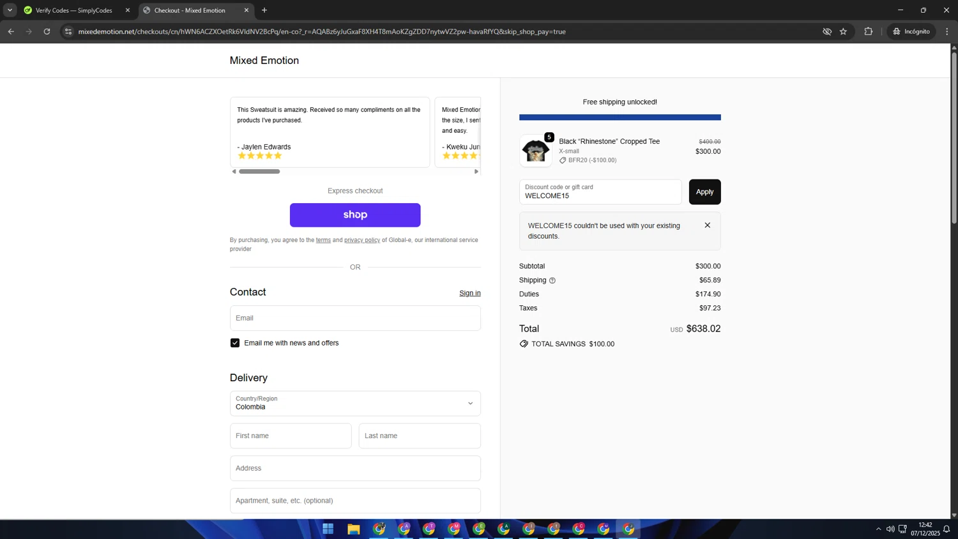This screenshot has height=539, width=958.
Task: Dismiss the WELCOME15 error message
Action: pyautogui.click(x=707, y=225)
